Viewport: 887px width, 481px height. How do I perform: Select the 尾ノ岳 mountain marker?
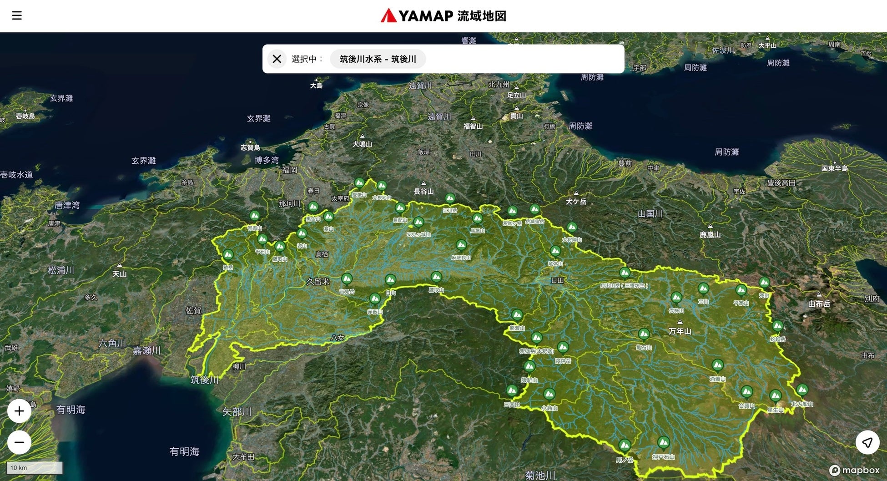tap(625, 446)
